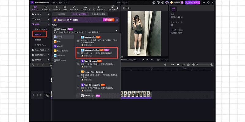Select the Seedream 5.0 radio button
The height and width of the screenshot is (122, 245).
tap(78, 41)
